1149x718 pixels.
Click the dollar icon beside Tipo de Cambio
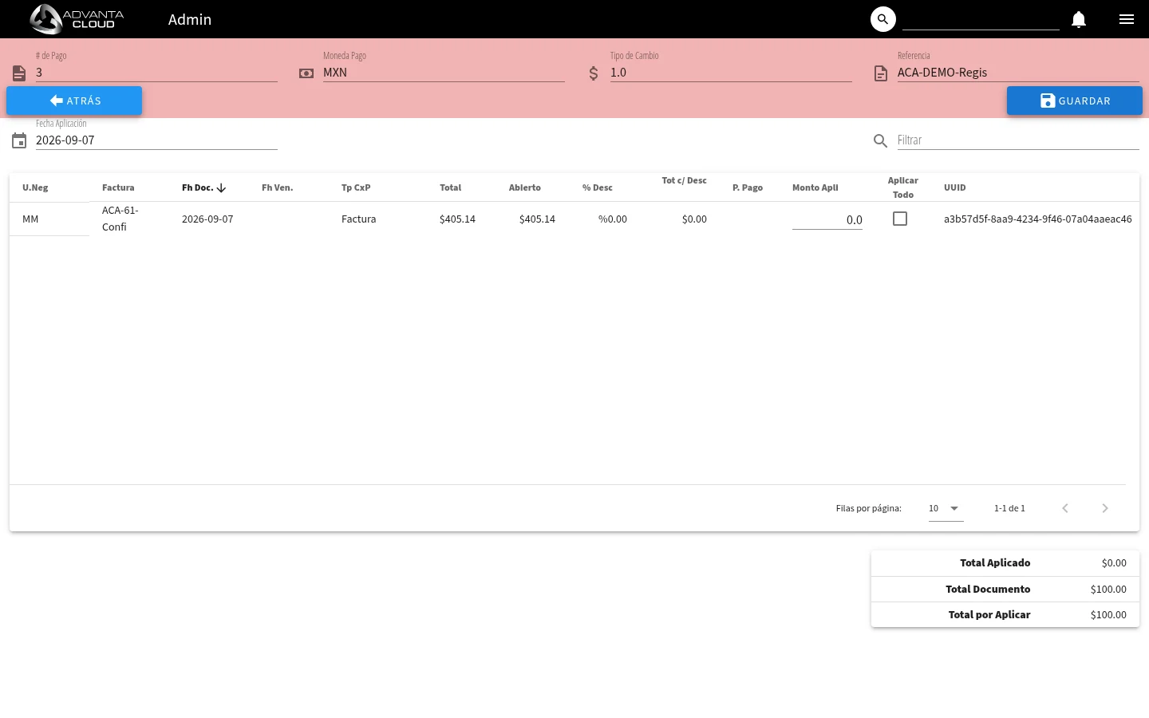coord(594,73)
